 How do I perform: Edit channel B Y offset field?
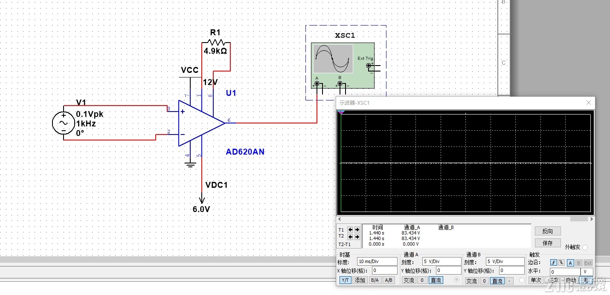click(x=512, y=270)
